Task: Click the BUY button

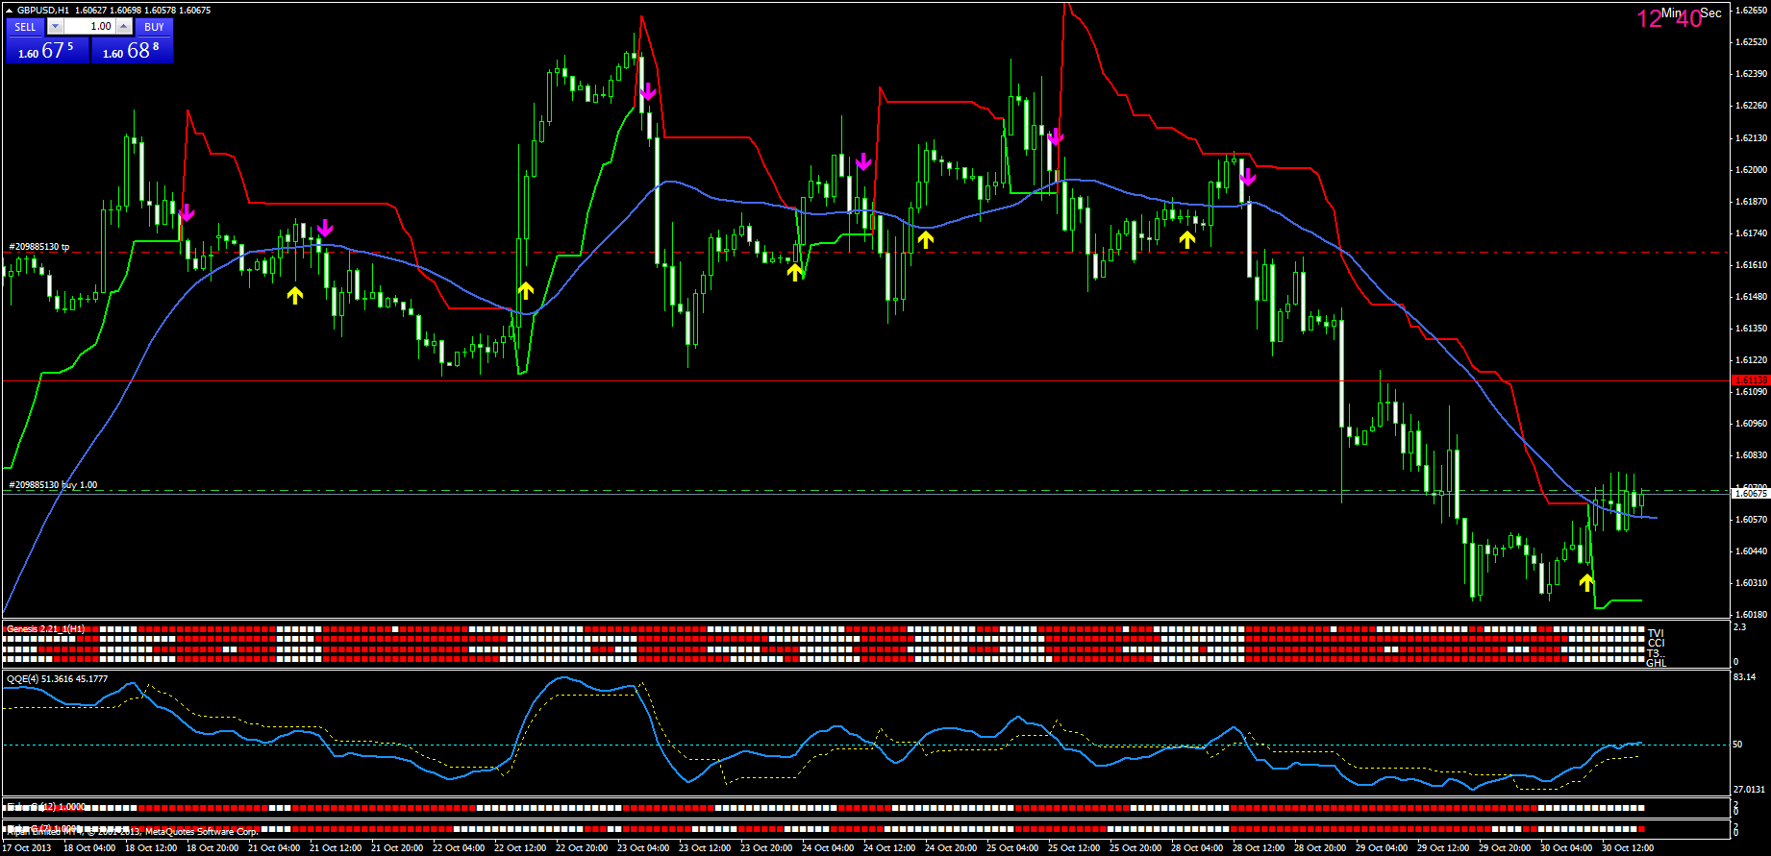Action: click(154, 27)
